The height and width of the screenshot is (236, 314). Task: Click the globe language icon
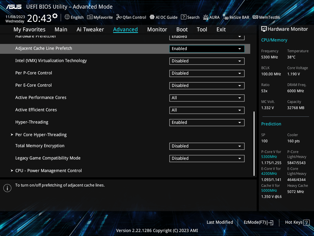[x=67, y=17]
